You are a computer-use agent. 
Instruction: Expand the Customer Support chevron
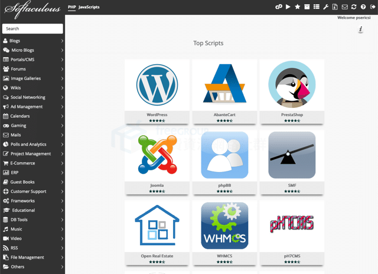(x=62, y=192)
